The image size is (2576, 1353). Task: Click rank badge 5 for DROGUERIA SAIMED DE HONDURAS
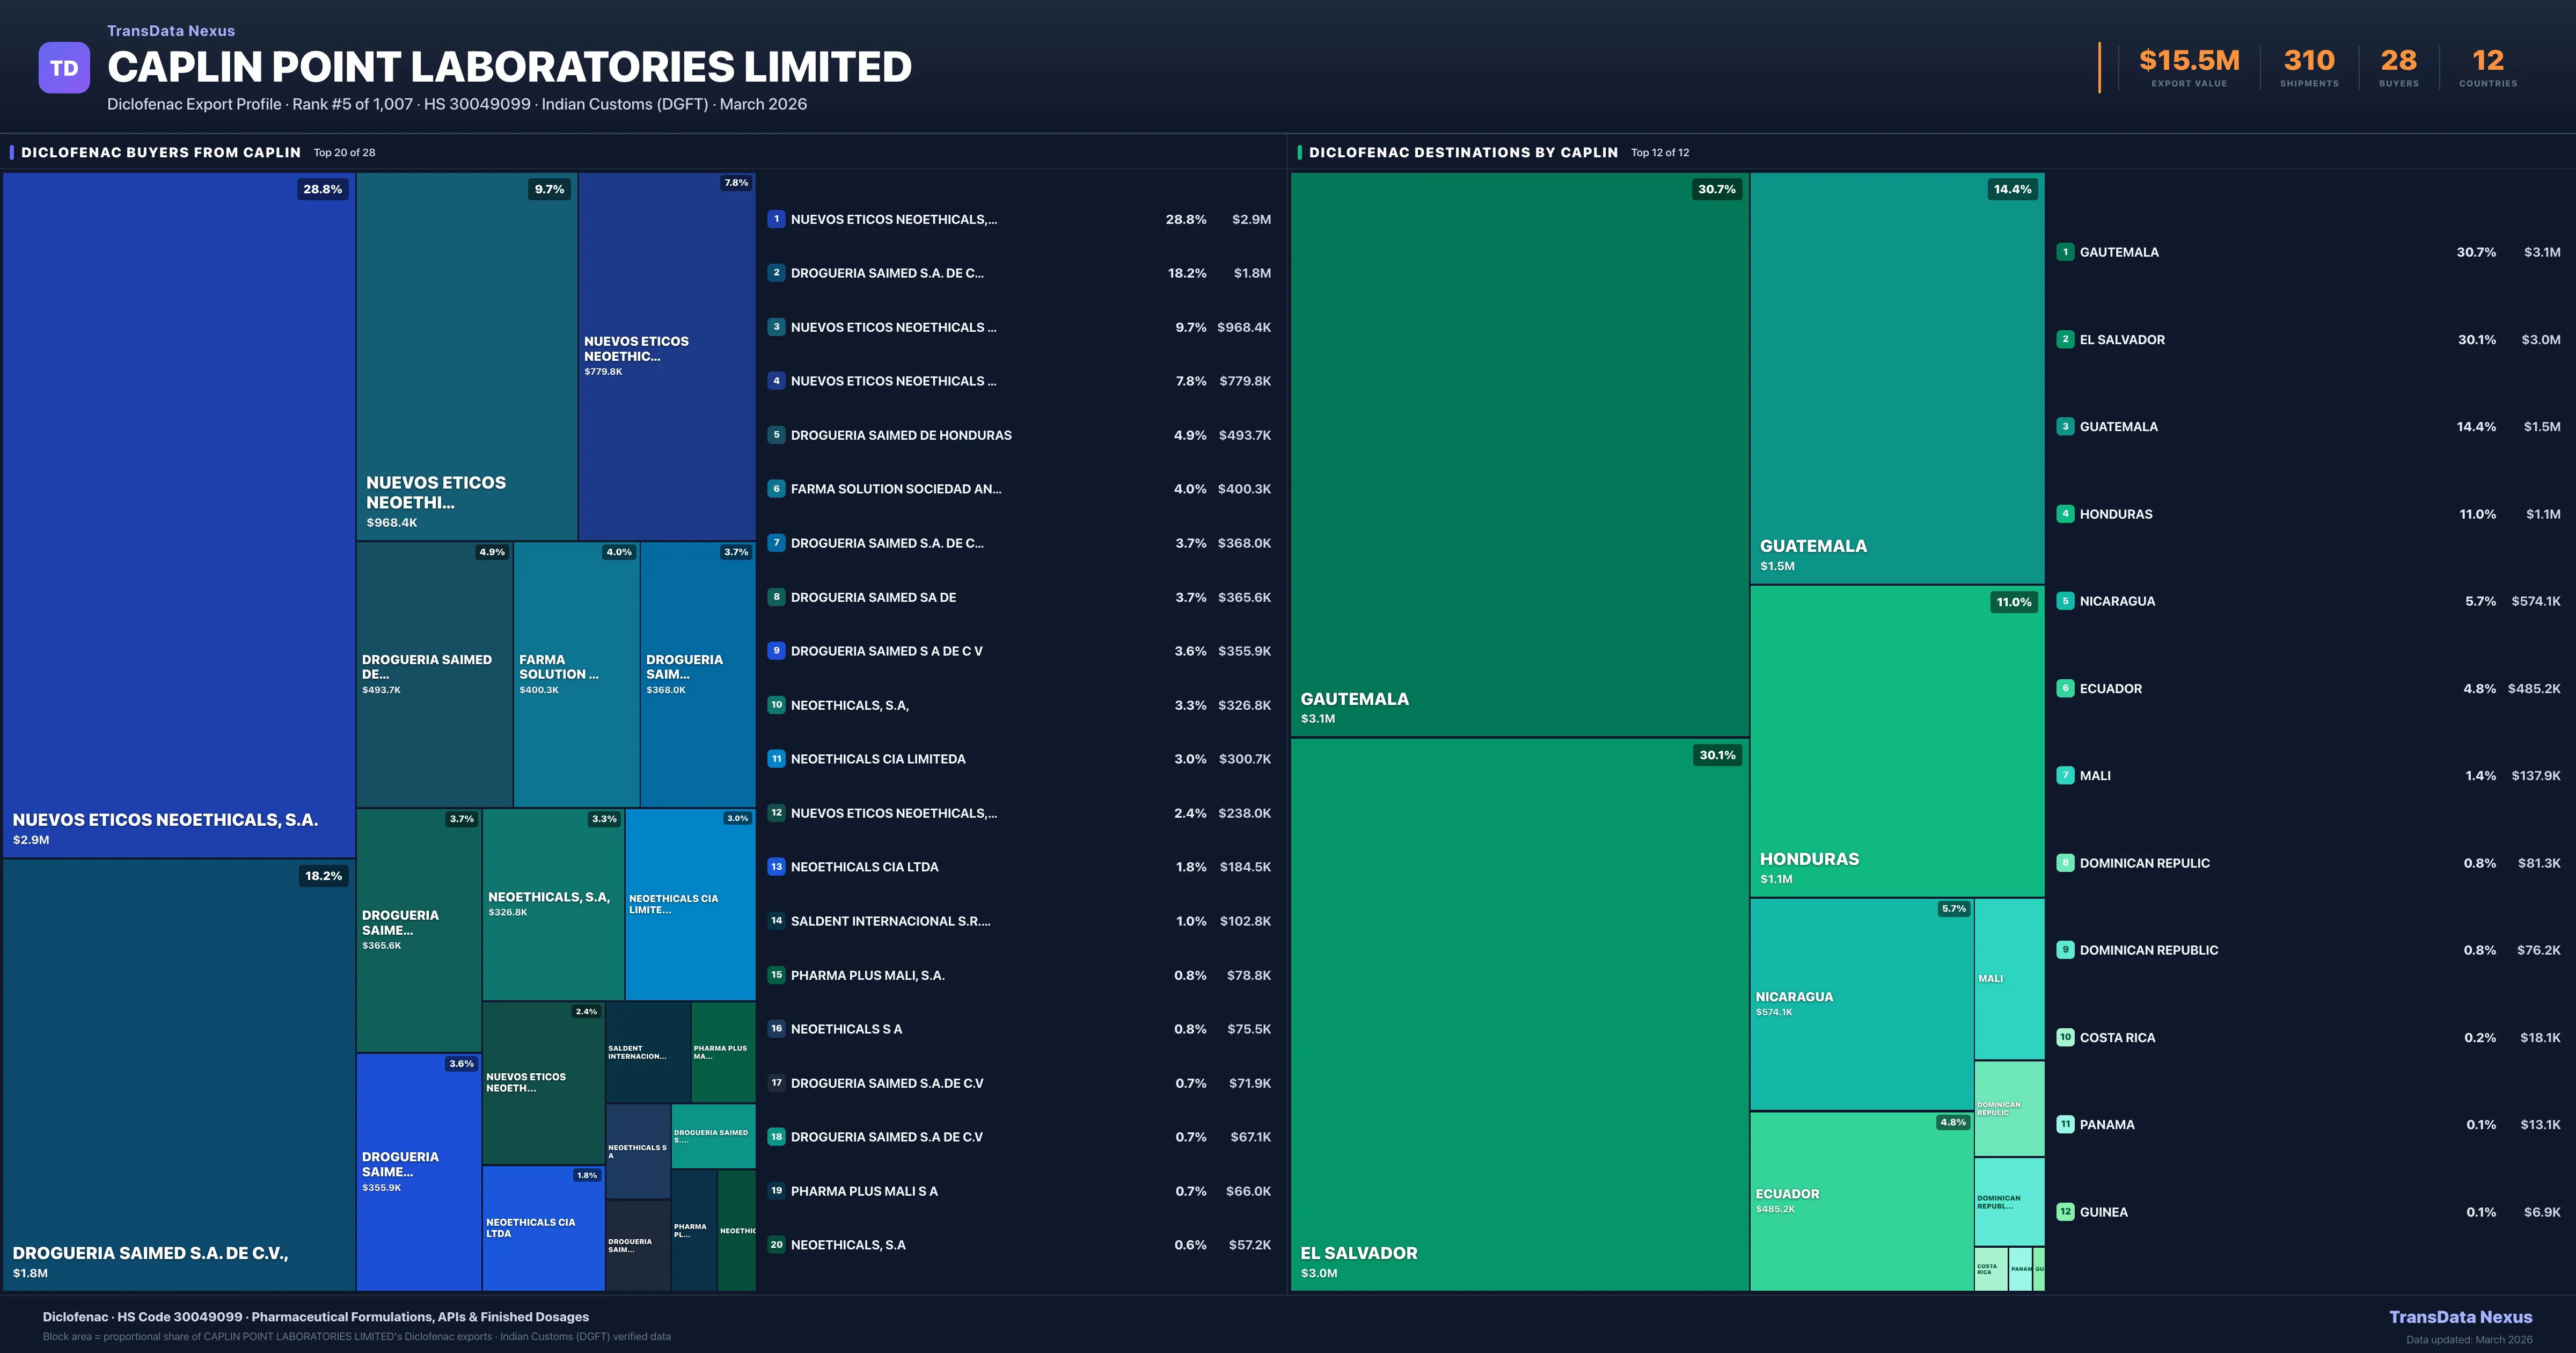tap(776, 435)
